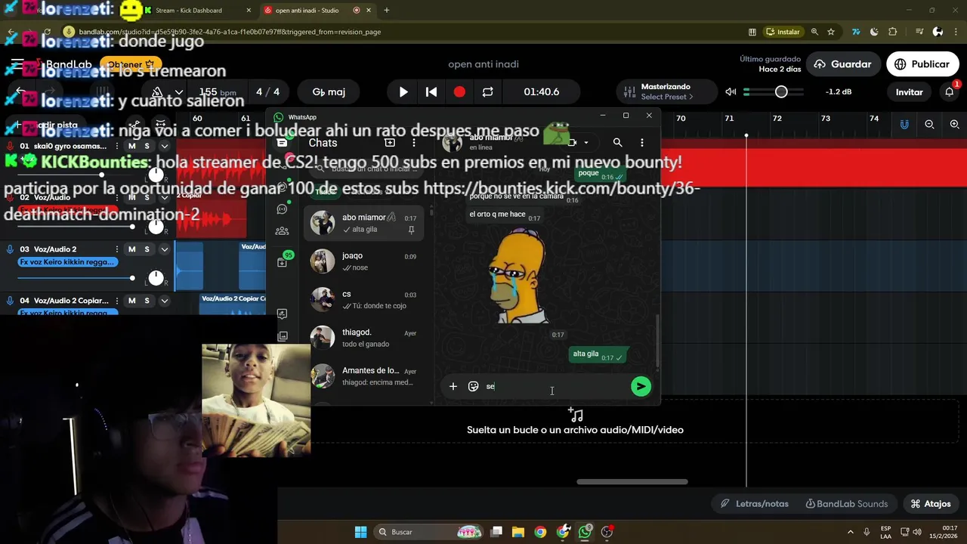Open the WhatsApp emoji and sticker picker
Screen dimensions: 967x544
[474, 386]
